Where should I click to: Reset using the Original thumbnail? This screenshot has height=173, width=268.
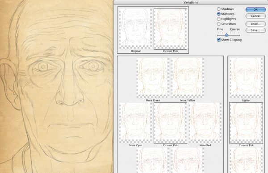pyautogui.click(x=135, y=29)
